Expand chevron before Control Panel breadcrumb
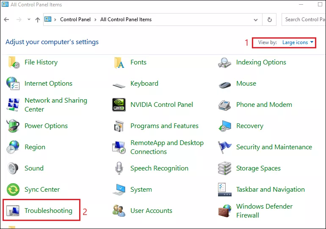Image resolution: width=326 pixels, height=229 pixels. [x=55, y=20]
